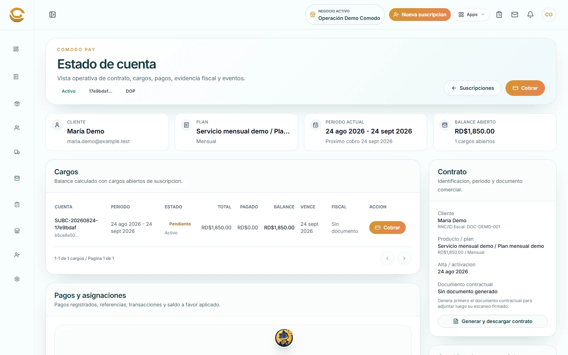Click the Nueva suscripcion button
The height and width of the screenshot is (355, 568).
(x=420, y=15)
